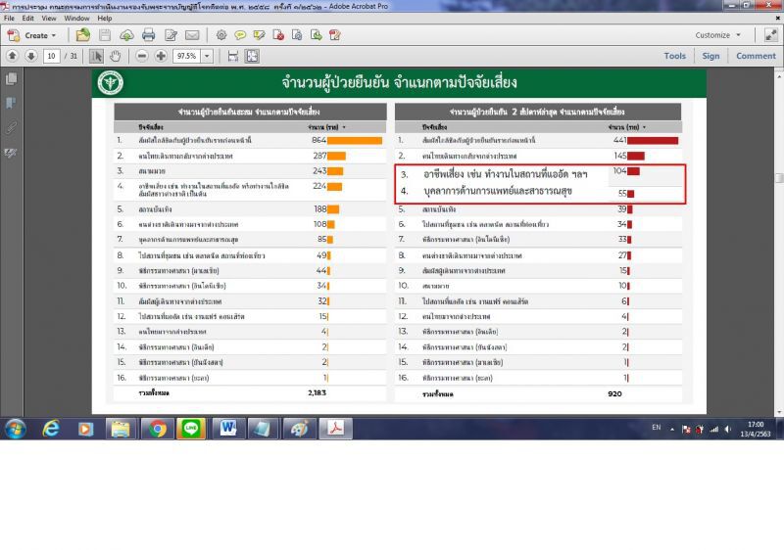Add a sticky note comment
Screen dimensions: 784x550
coord(240,35)
